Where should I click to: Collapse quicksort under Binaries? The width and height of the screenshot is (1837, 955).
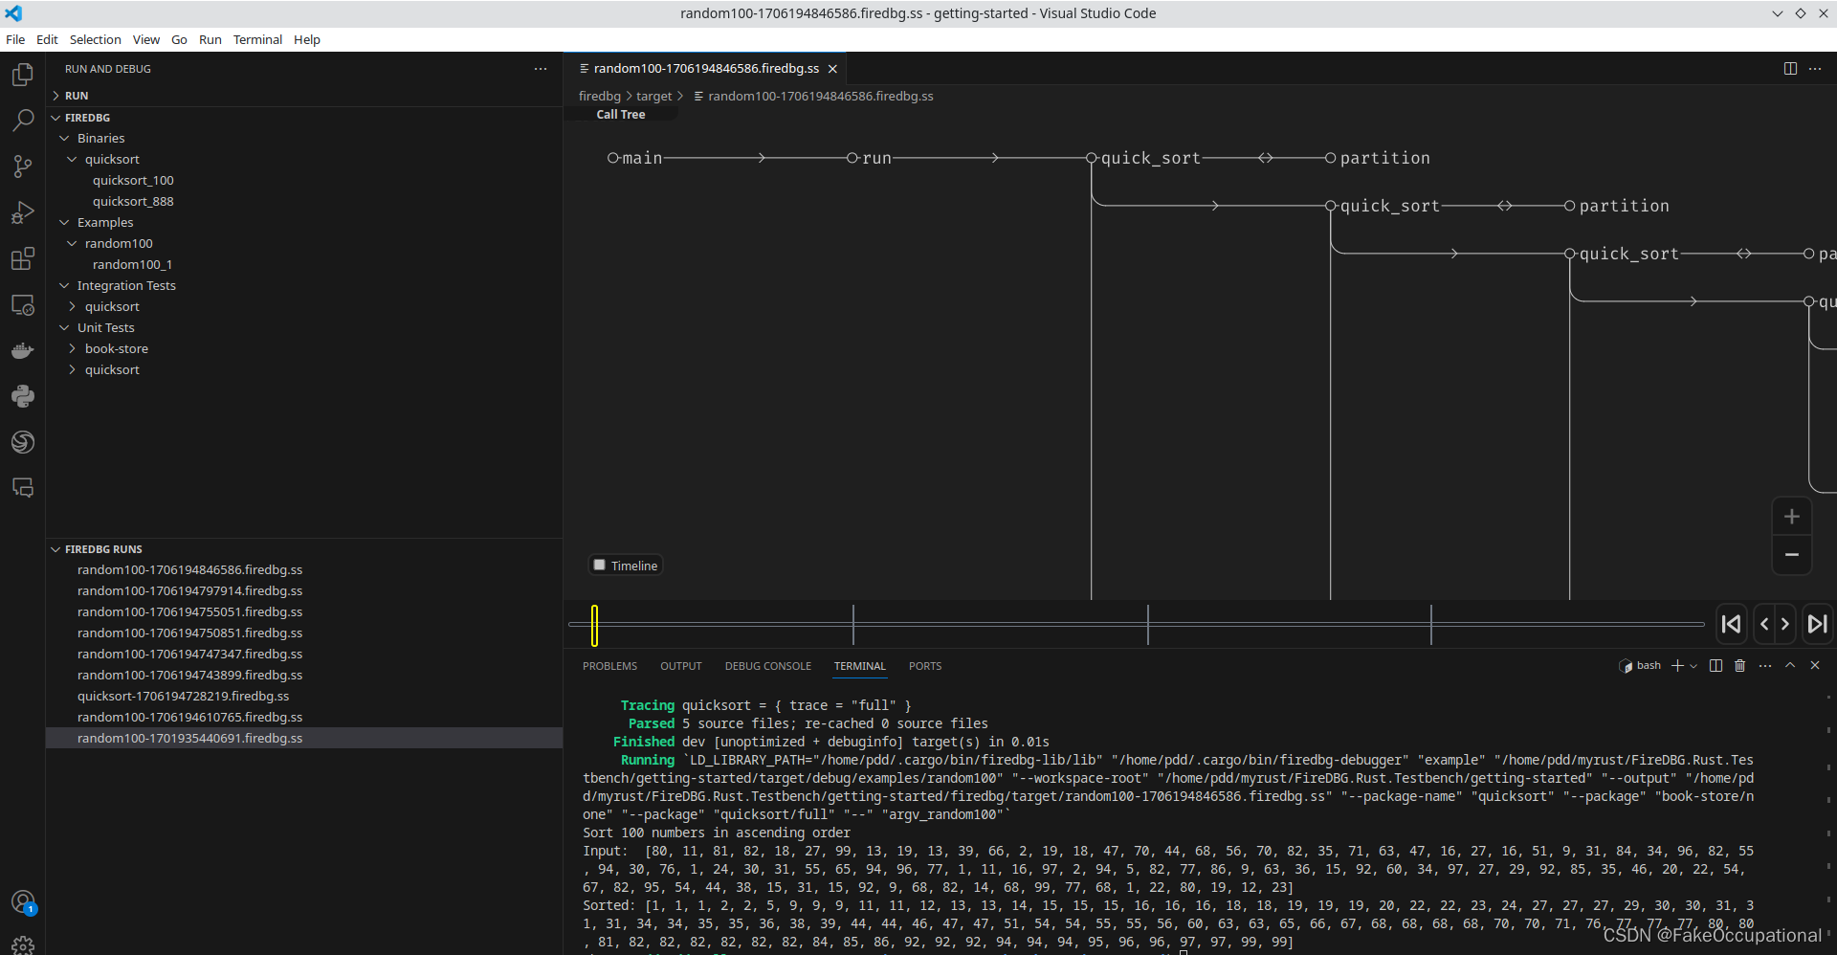coord(72,160)
